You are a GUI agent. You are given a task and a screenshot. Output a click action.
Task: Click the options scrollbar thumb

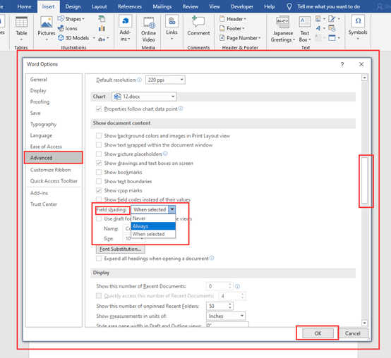[x=365, y=180]
